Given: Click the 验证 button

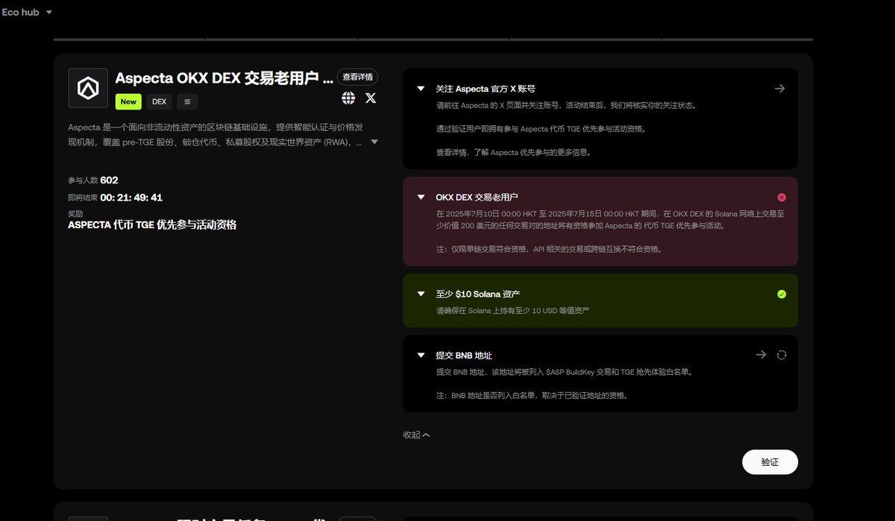Looking at the screenshot, I should click(x=770, y=462).
